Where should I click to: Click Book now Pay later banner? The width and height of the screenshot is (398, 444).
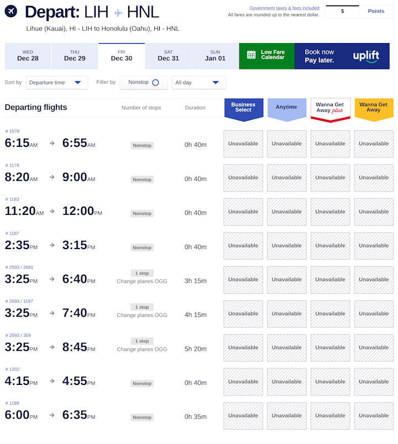tap(342, 56)
